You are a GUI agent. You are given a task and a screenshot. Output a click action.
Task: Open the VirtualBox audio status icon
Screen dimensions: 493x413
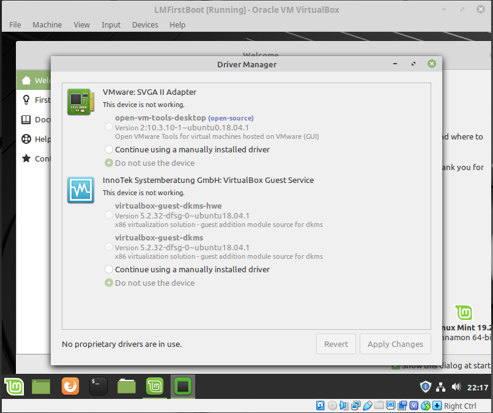coord(344,406)
